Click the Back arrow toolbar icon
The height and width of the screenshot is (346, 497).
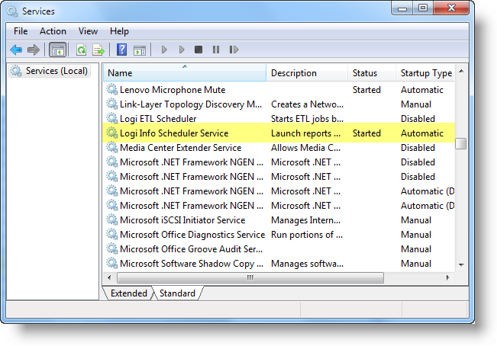point(16,50)
